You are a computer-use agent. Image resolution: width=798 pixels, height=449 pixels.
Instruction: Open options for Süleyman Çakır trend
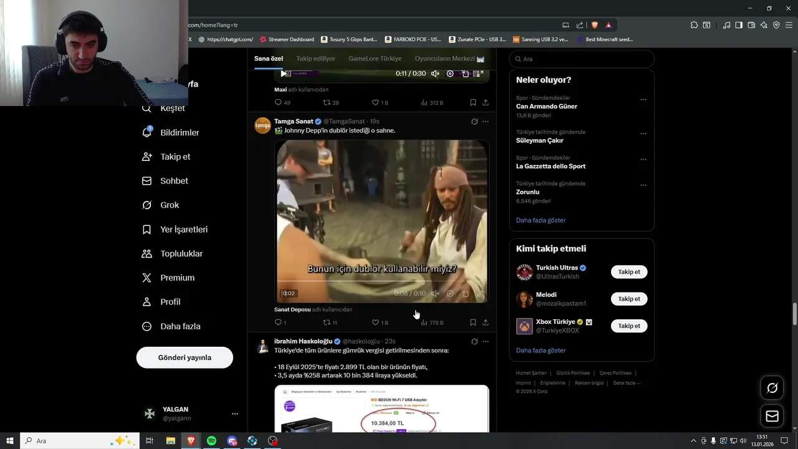click(x=643, y=133)
